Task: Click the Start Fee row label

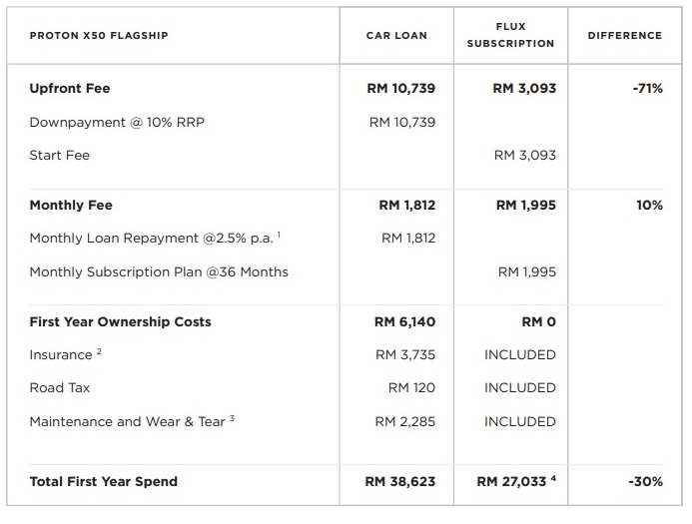Action: click(x=60, y=156)
